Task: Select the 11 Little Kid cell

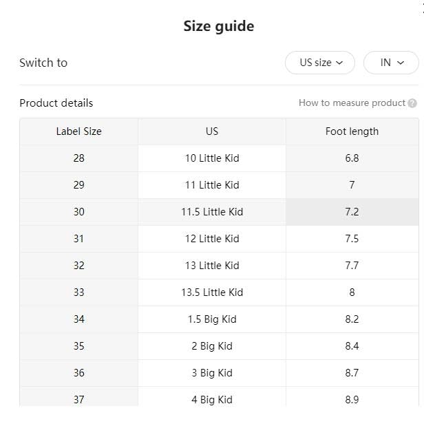Action: [x=212, y=185]
